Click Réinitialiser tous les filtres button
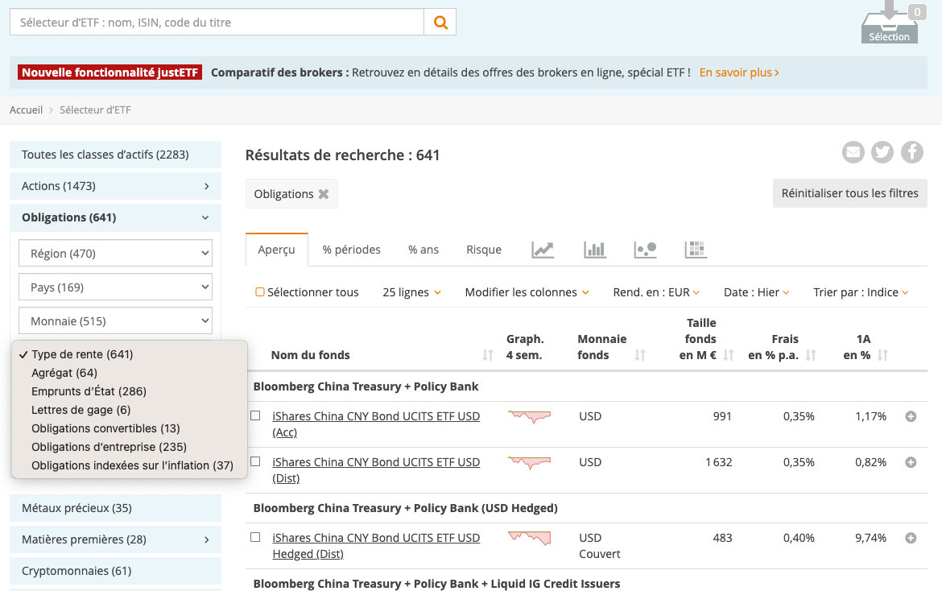This screenshot has width=942, height=591. [x=849, y=193]
